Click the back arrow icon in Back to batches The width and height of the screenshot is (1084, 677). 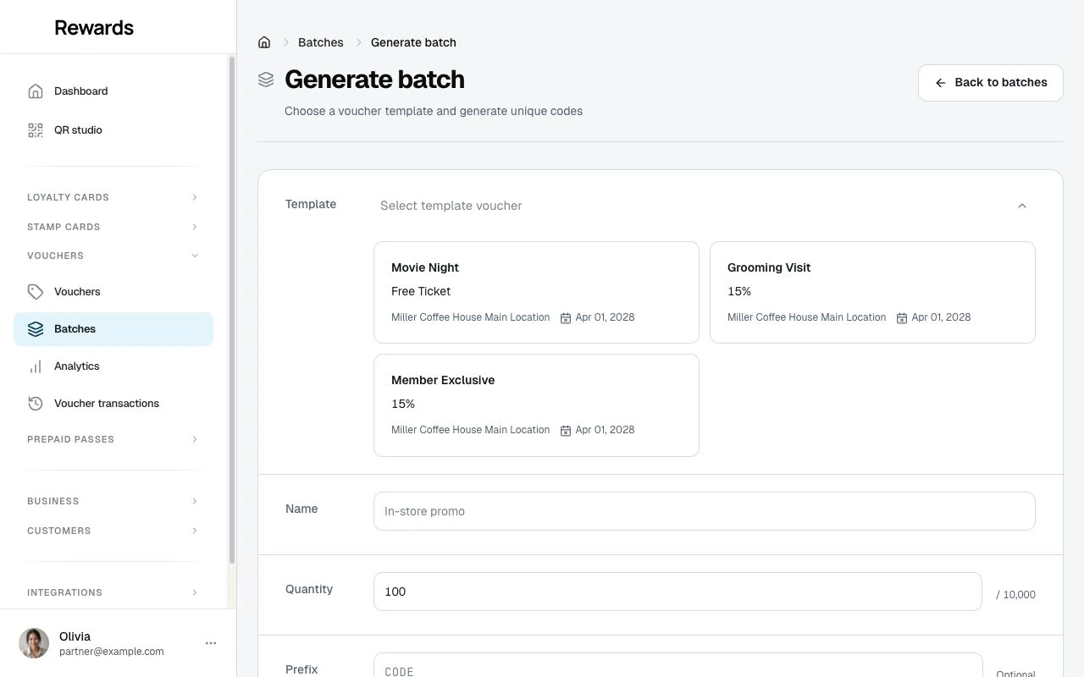(x=941, y=83)
